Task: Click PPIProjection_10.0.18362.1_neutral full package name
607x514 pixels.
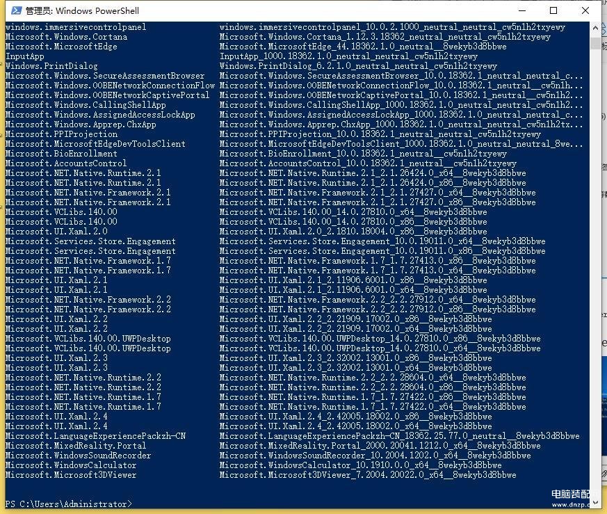Action: point(380,134)
